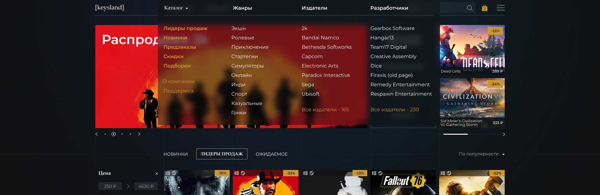Choose the Симуляторы genre
Viewport: 600px width, 195px height.
point(247,66)
